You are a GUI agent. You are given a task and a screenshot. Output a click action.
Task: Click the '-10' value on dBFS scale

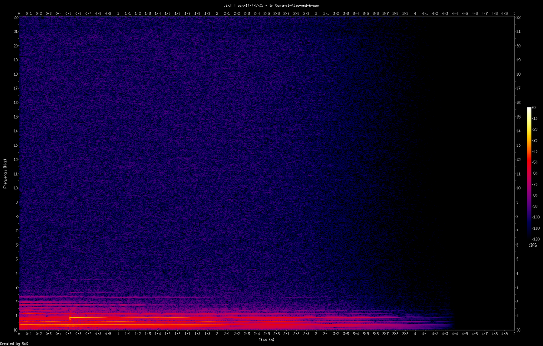[534, 119]
